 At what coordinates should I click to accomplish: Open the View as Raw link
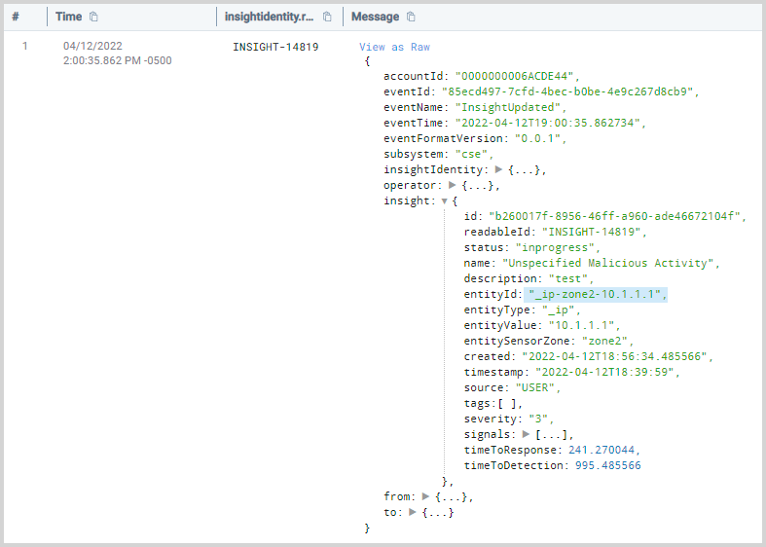point(394,47)
